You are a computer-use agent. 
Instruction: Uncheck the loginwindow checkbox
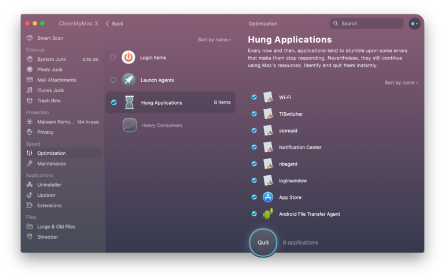254,180
